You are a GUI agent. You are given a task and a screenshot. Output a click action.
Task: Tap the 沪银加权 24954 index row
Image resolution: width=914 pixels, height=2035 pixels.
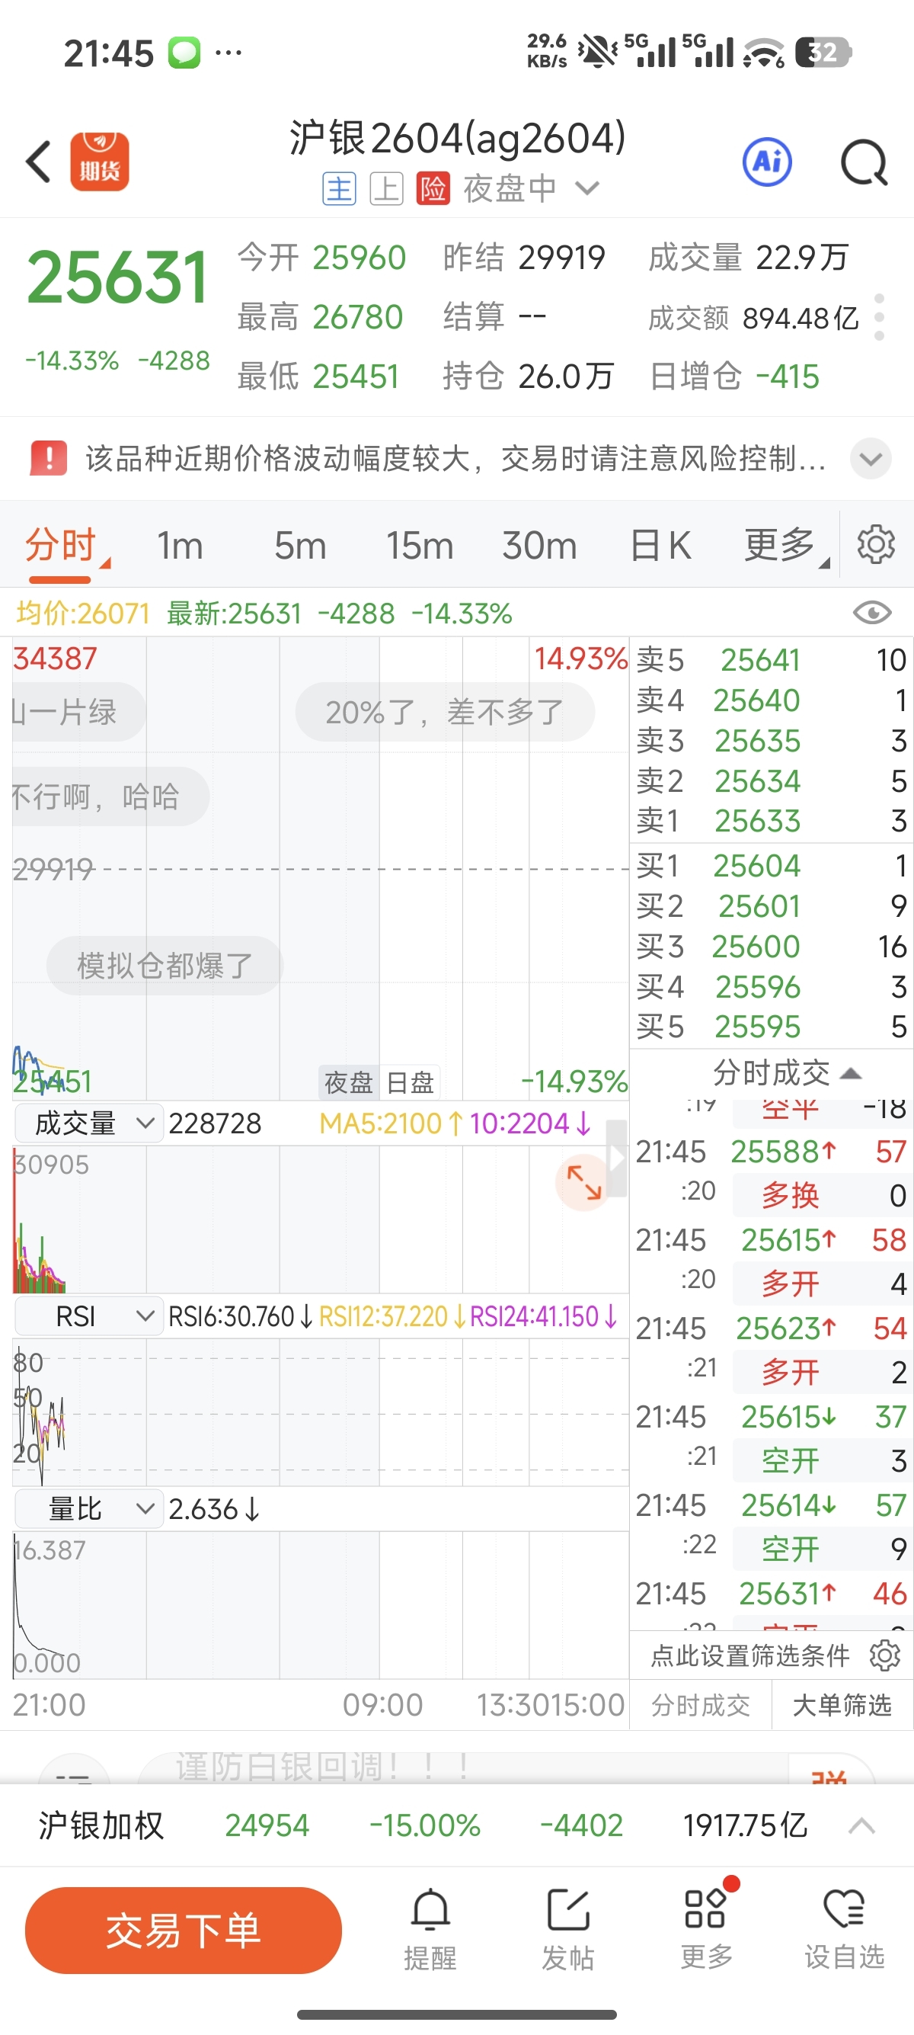tap(457, 1825)
